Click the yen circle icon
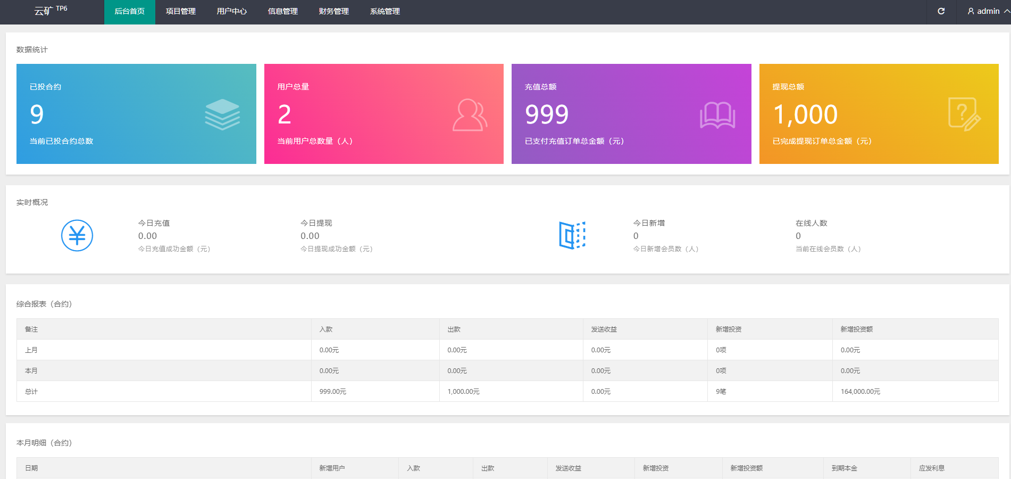Screen dimensions: 1011x479 pyautogui.click(x=77, y=235)
